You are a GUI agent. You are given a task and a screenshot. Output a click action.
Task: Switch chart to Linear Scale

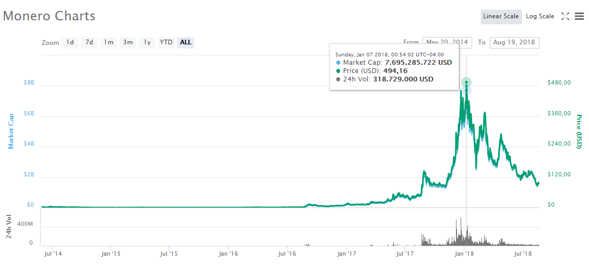(501, 17)
